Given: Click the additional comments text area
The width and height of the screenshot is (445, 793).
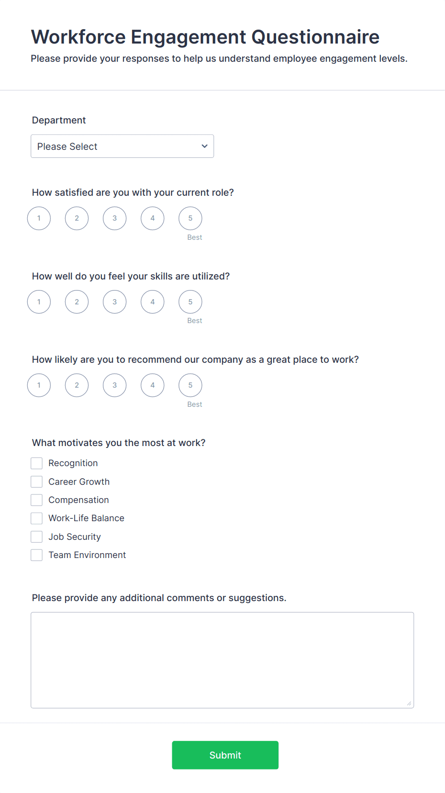Looking at the screenshot, I should coord(222,660).
